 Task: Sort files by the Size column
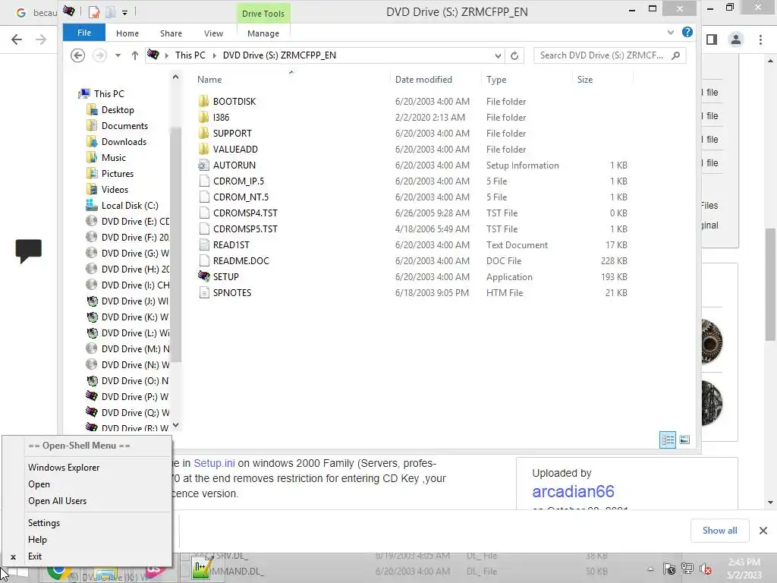585,79
